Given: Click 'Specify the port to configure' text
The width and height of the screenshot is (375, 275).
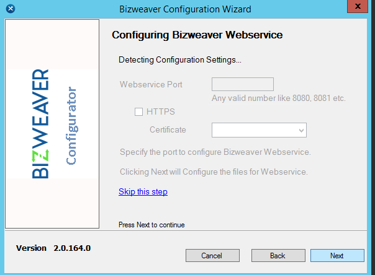Looking at the screenshot, I should point(215,152).
